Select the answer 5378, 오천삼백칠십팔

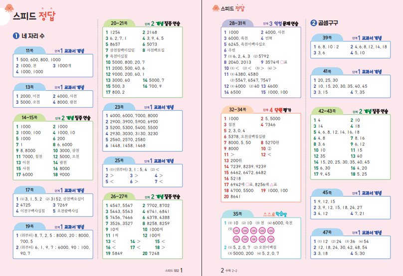tap(247, 137)
